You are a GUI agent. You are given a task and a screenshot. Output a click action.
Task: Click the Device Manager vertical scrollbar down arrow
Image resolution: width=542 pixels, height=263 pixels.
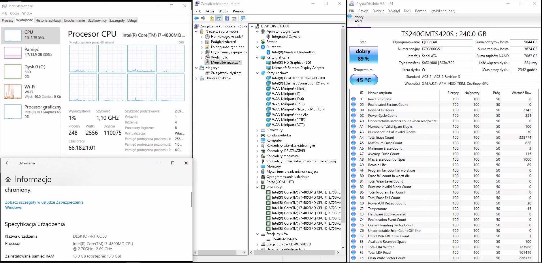click(343, 247)
